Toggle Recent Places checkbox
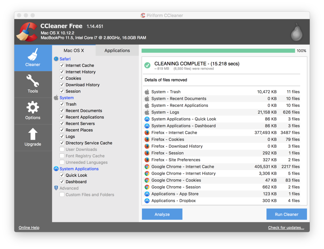The height and width of the screenshot is (249, 324). [x=62, y=130]
